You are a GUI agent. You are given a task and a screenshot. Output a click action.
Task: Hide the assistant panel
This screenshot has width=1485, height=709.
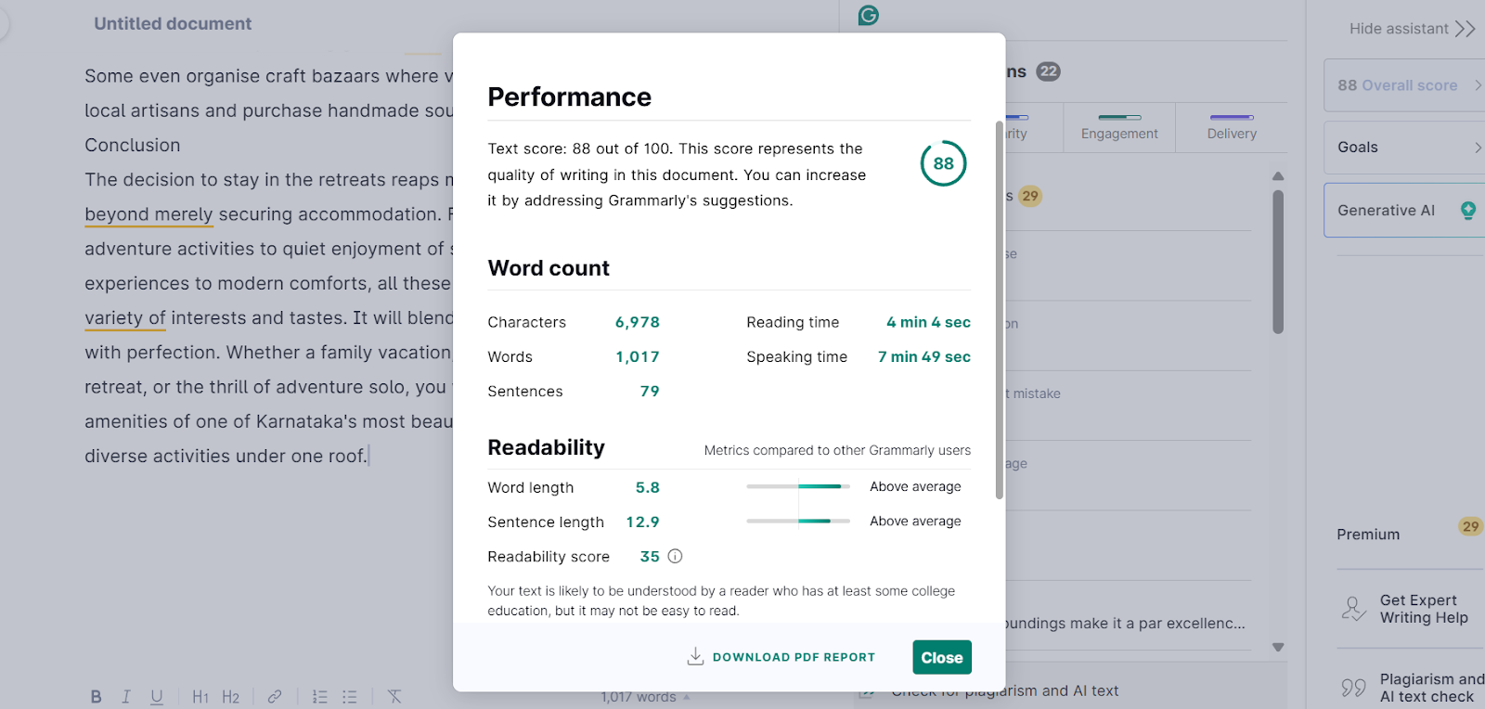(x=1412, y=29)
